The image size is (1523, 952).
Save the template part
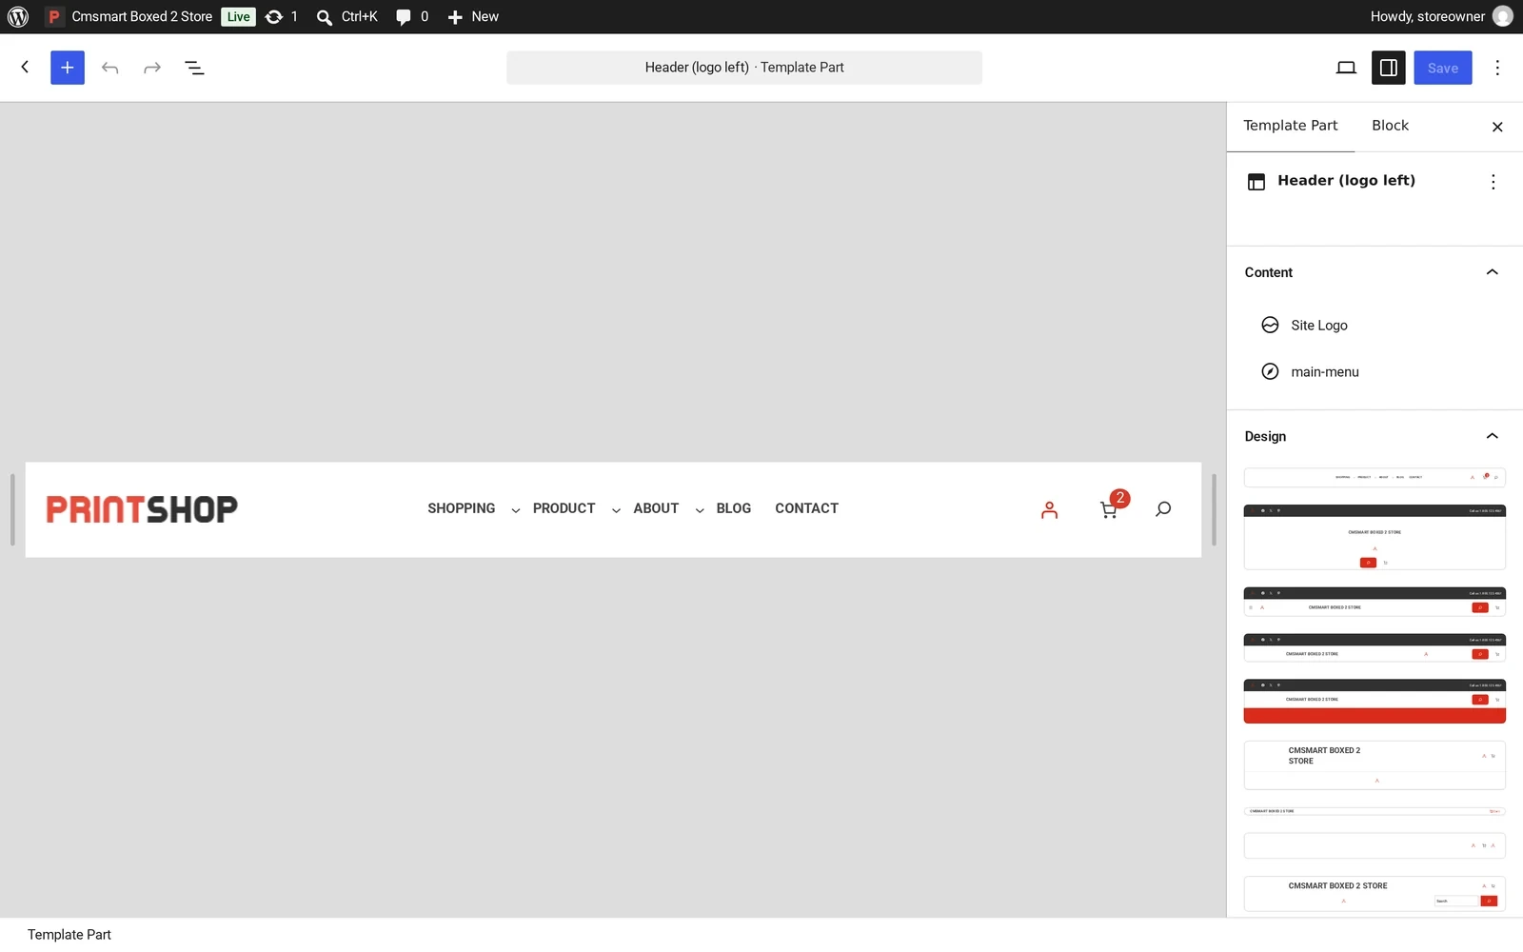1443,68
